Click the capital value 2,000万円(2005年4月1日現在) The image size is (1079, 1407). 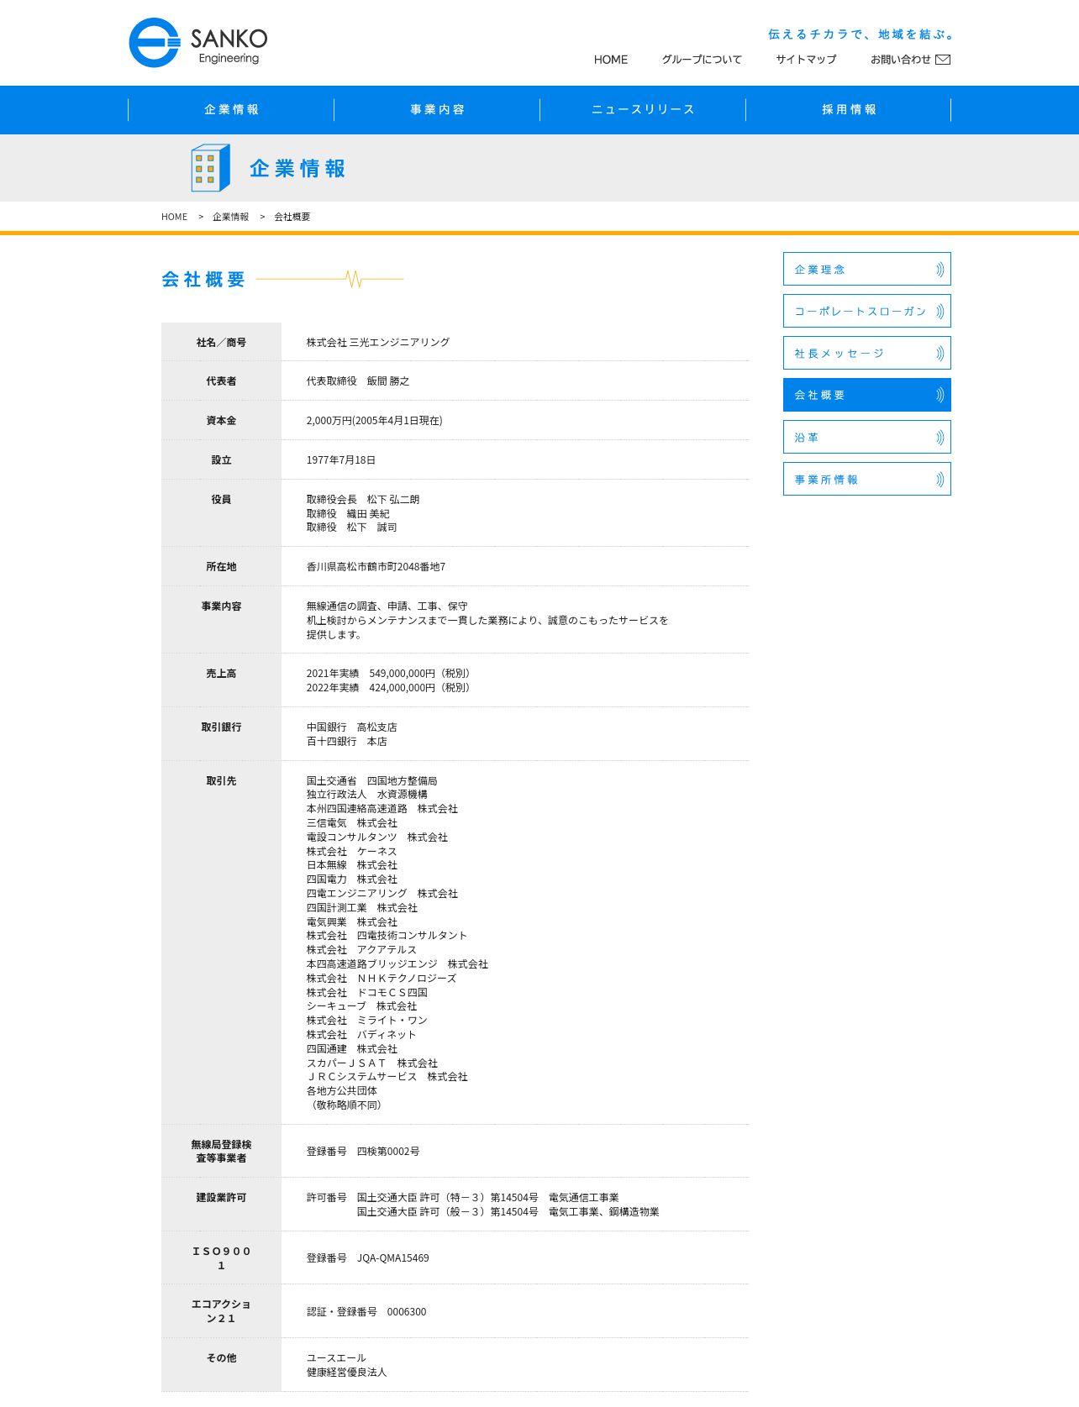point(374,421)
